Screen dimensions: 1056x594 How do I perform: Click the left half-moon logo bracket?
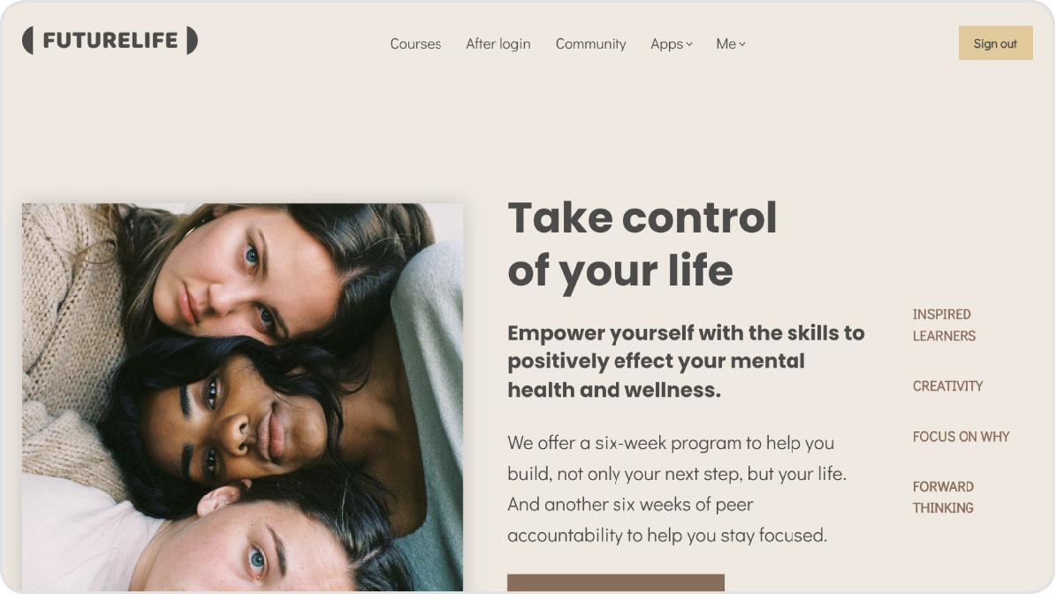coord(27,41)
